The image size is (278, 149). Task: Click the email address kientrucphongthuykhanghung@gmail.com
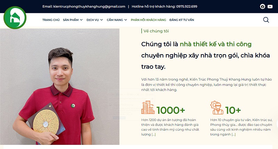tap(89, 7)
